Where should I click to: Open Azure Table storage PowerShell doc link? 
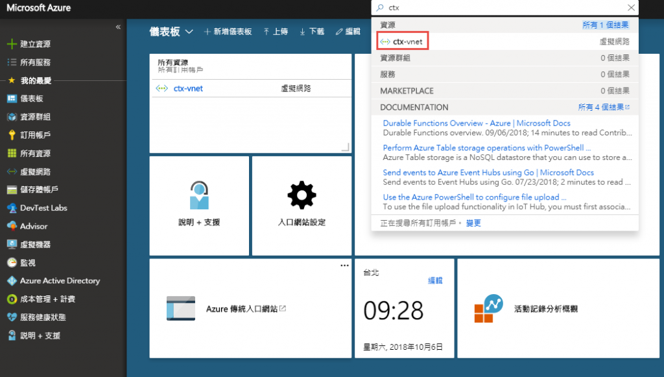point(486,148)
